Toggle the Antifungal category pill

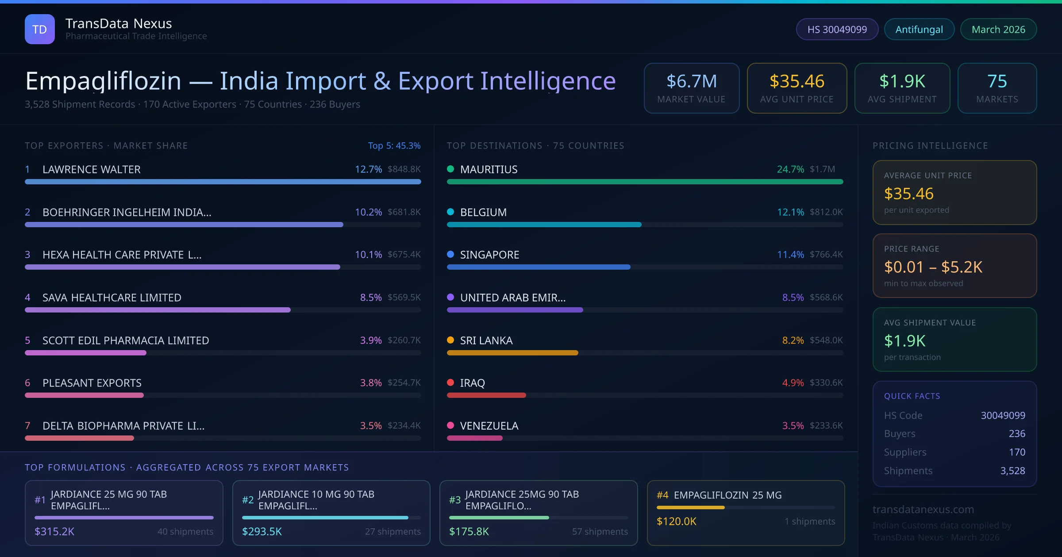coord(919,29)
